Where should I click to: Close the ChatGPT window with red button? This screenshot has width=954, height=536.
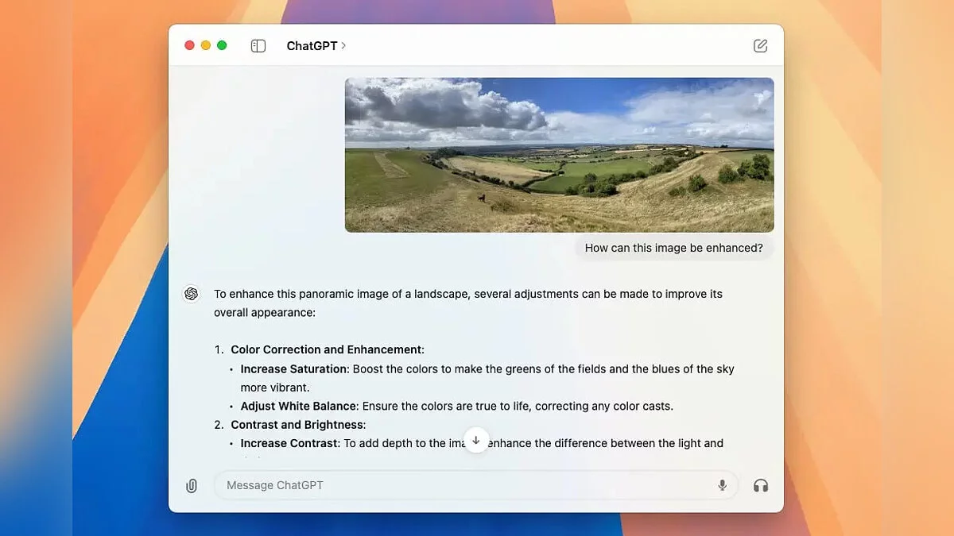(x=189, y=45)
